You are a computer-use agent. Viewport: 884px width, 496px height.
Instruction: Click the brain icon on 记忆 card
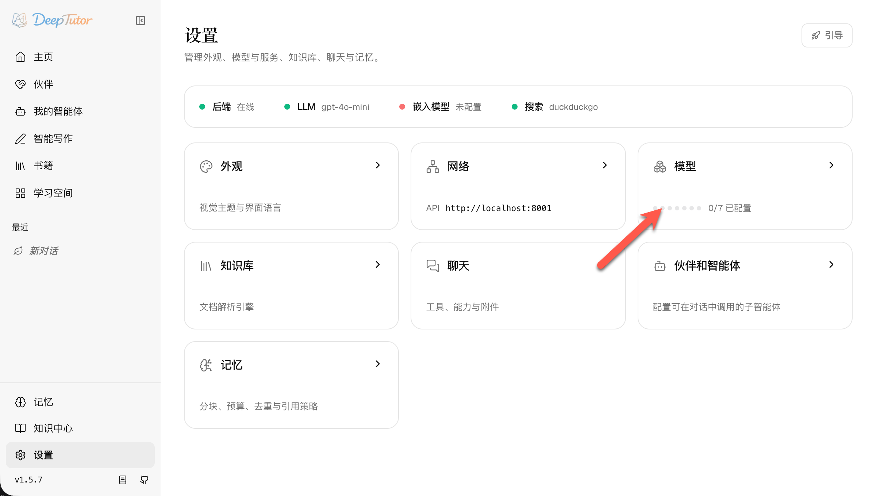click(206, 365)
